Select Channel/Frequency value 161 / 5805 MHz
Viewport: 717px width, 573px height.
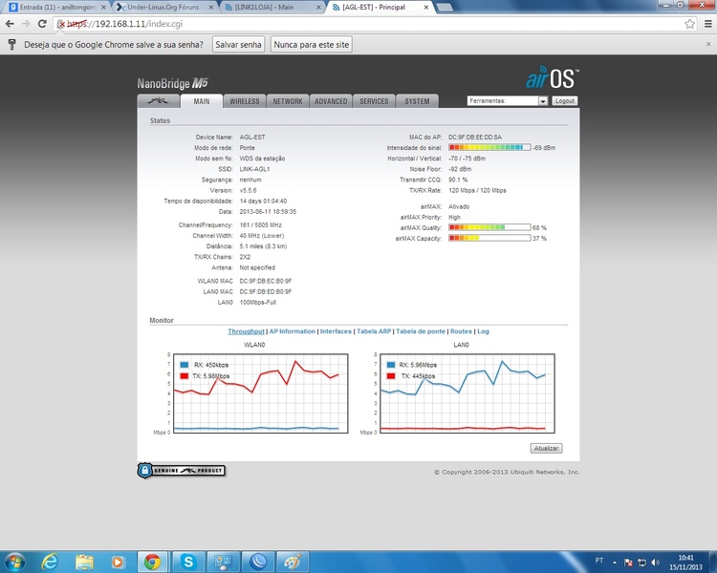click(261, 225)
